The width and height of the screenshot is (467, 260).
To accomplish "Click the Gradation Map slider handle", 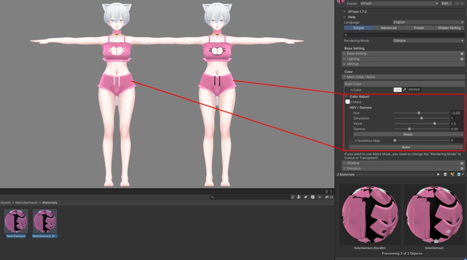I will click(x=395, y=140).
